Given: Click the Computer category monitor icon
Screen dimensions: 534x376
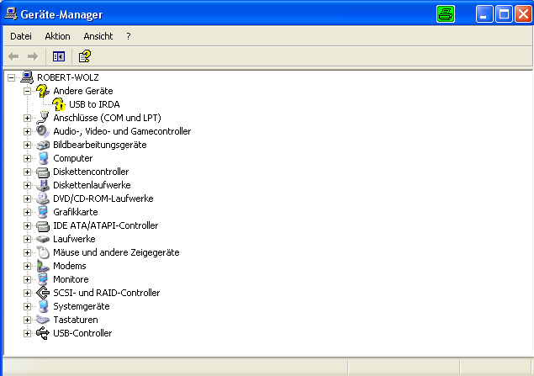Looking at the screenshot, I should [x=43, y=158].
